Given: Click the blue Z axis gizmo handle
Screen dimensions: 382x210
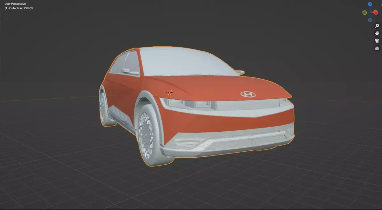Looking at the screenshot, I should coord(370,4).
